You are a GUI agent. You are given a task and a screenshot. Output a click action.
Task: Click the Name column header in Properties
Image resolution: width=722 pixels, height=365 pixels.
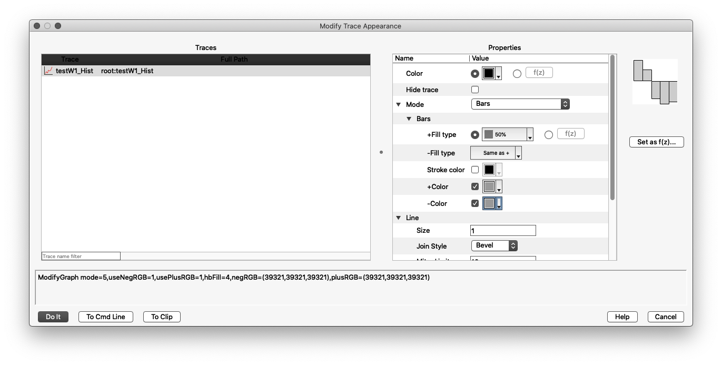(x=404, y=58)
